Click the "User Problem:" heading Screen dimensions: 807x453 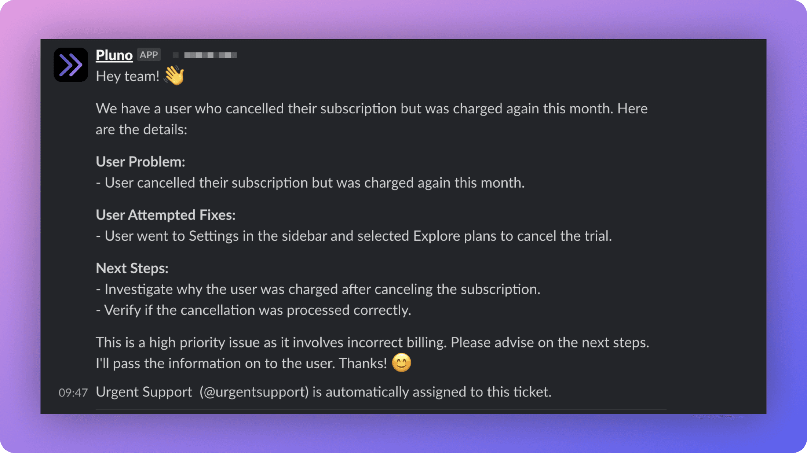point(140,162)
